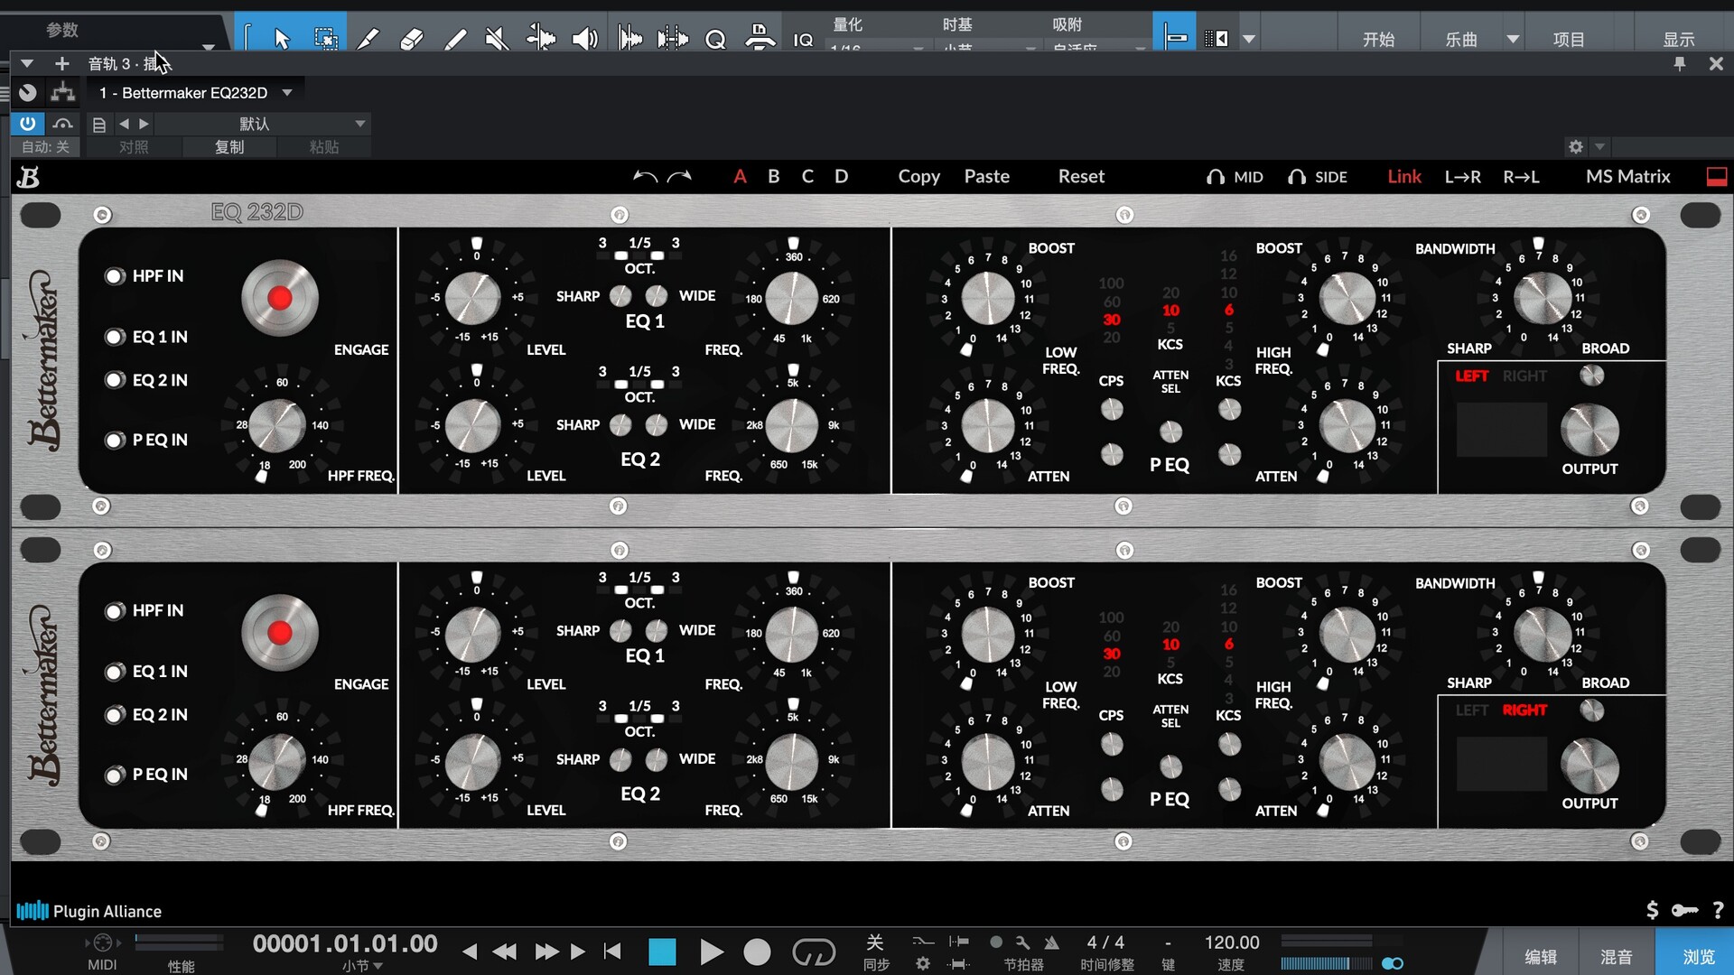
Task: Toggle plugin power bypass button
Action: click(28, 124)
